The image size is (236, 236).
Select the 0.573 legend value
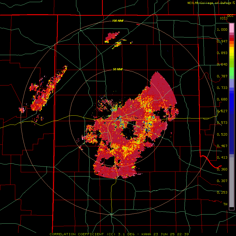(x=222, y=123)
